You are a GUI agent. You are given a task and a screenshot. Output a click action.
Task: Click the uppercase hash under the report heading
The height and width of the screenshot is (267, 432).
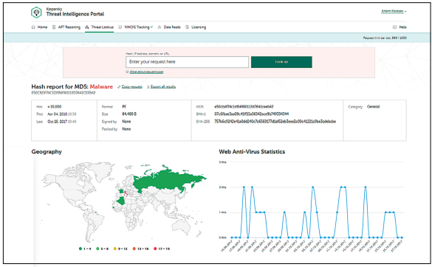[64, 93]
